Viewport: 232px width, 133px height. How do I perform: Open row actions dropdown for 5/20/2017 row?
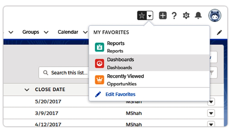coord(211,102)
